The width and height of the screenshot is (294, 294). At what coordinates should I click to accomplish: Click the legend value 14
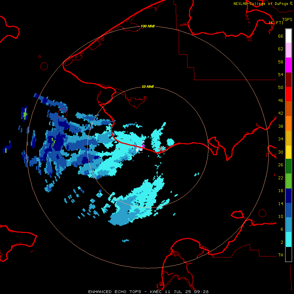click(281, 204)
